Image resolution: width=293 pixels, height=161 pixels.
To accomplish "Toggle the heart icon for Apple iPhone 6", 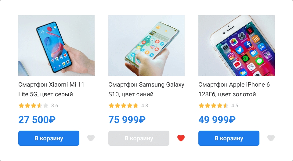I will point(271,138).
